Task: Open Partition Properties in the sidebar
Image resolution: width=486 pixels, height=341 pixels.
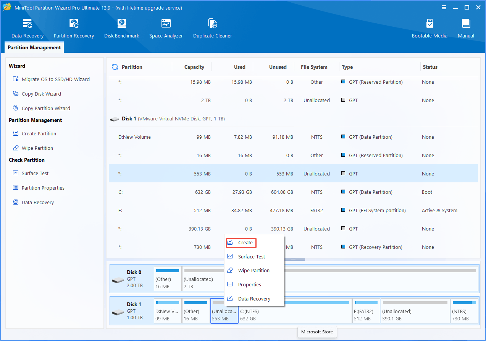Action: (x=39, y=188)
